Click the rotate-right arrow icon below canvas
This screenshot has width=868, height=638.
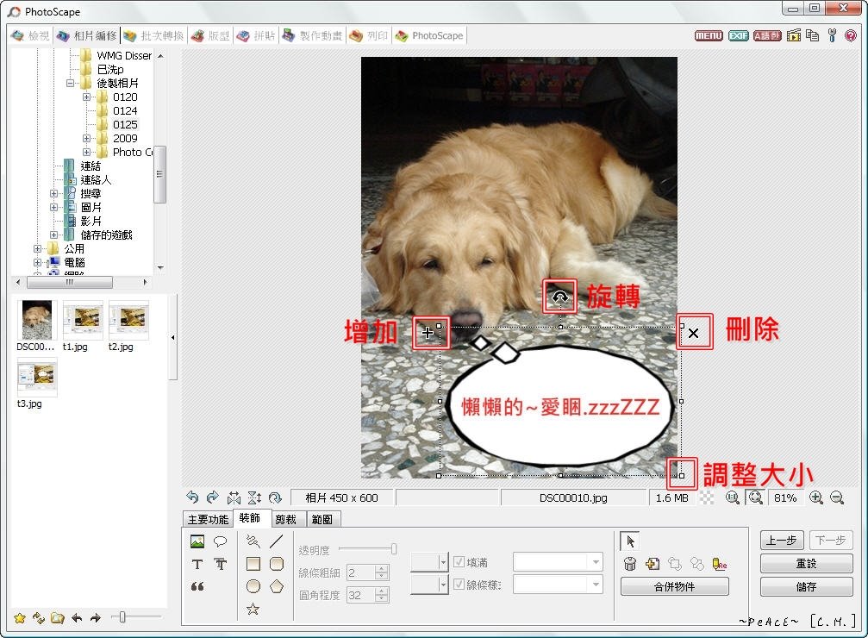pos(213,497)
